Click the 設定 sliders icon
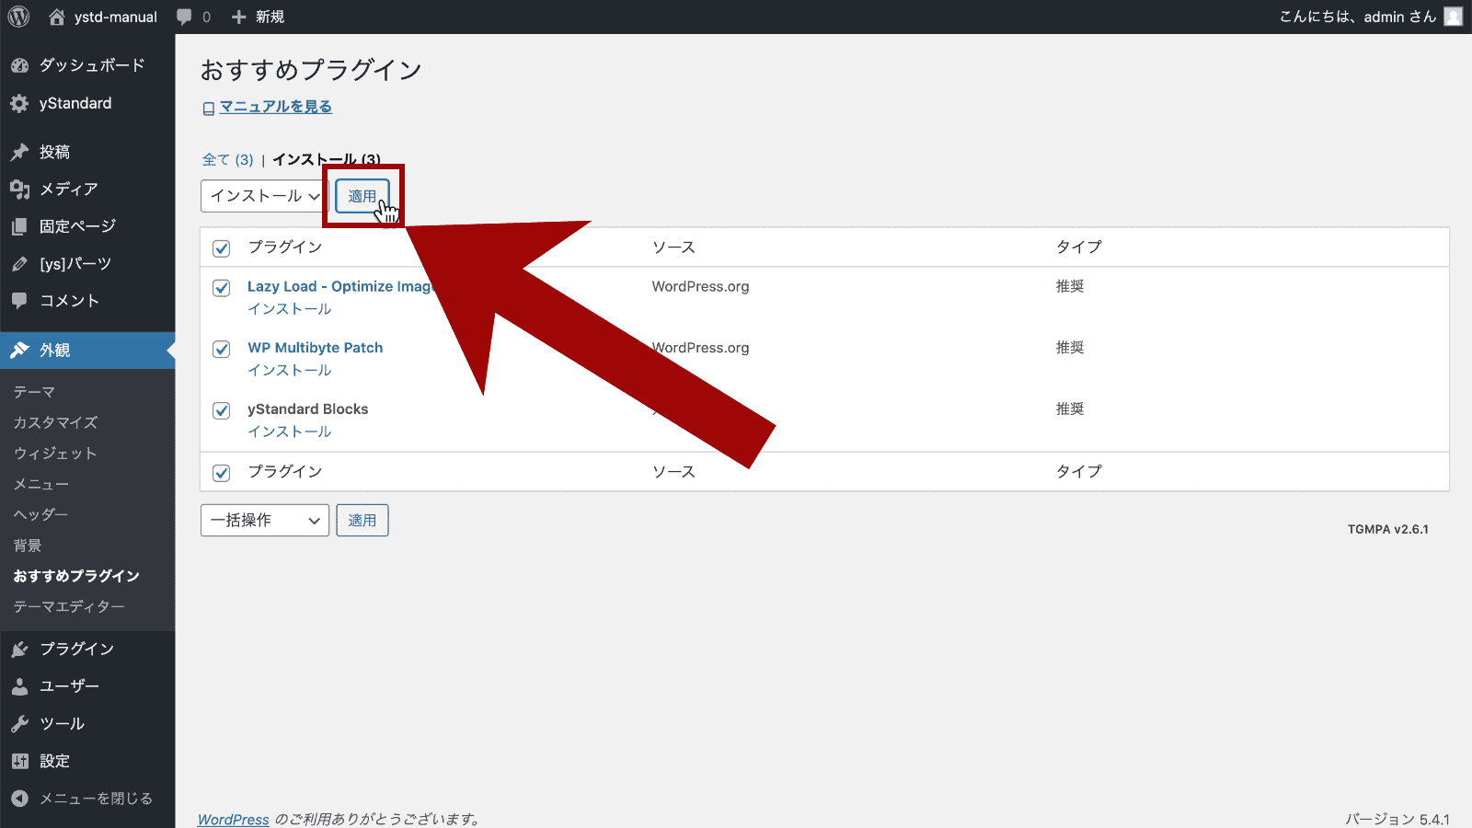 click(19, 761)
